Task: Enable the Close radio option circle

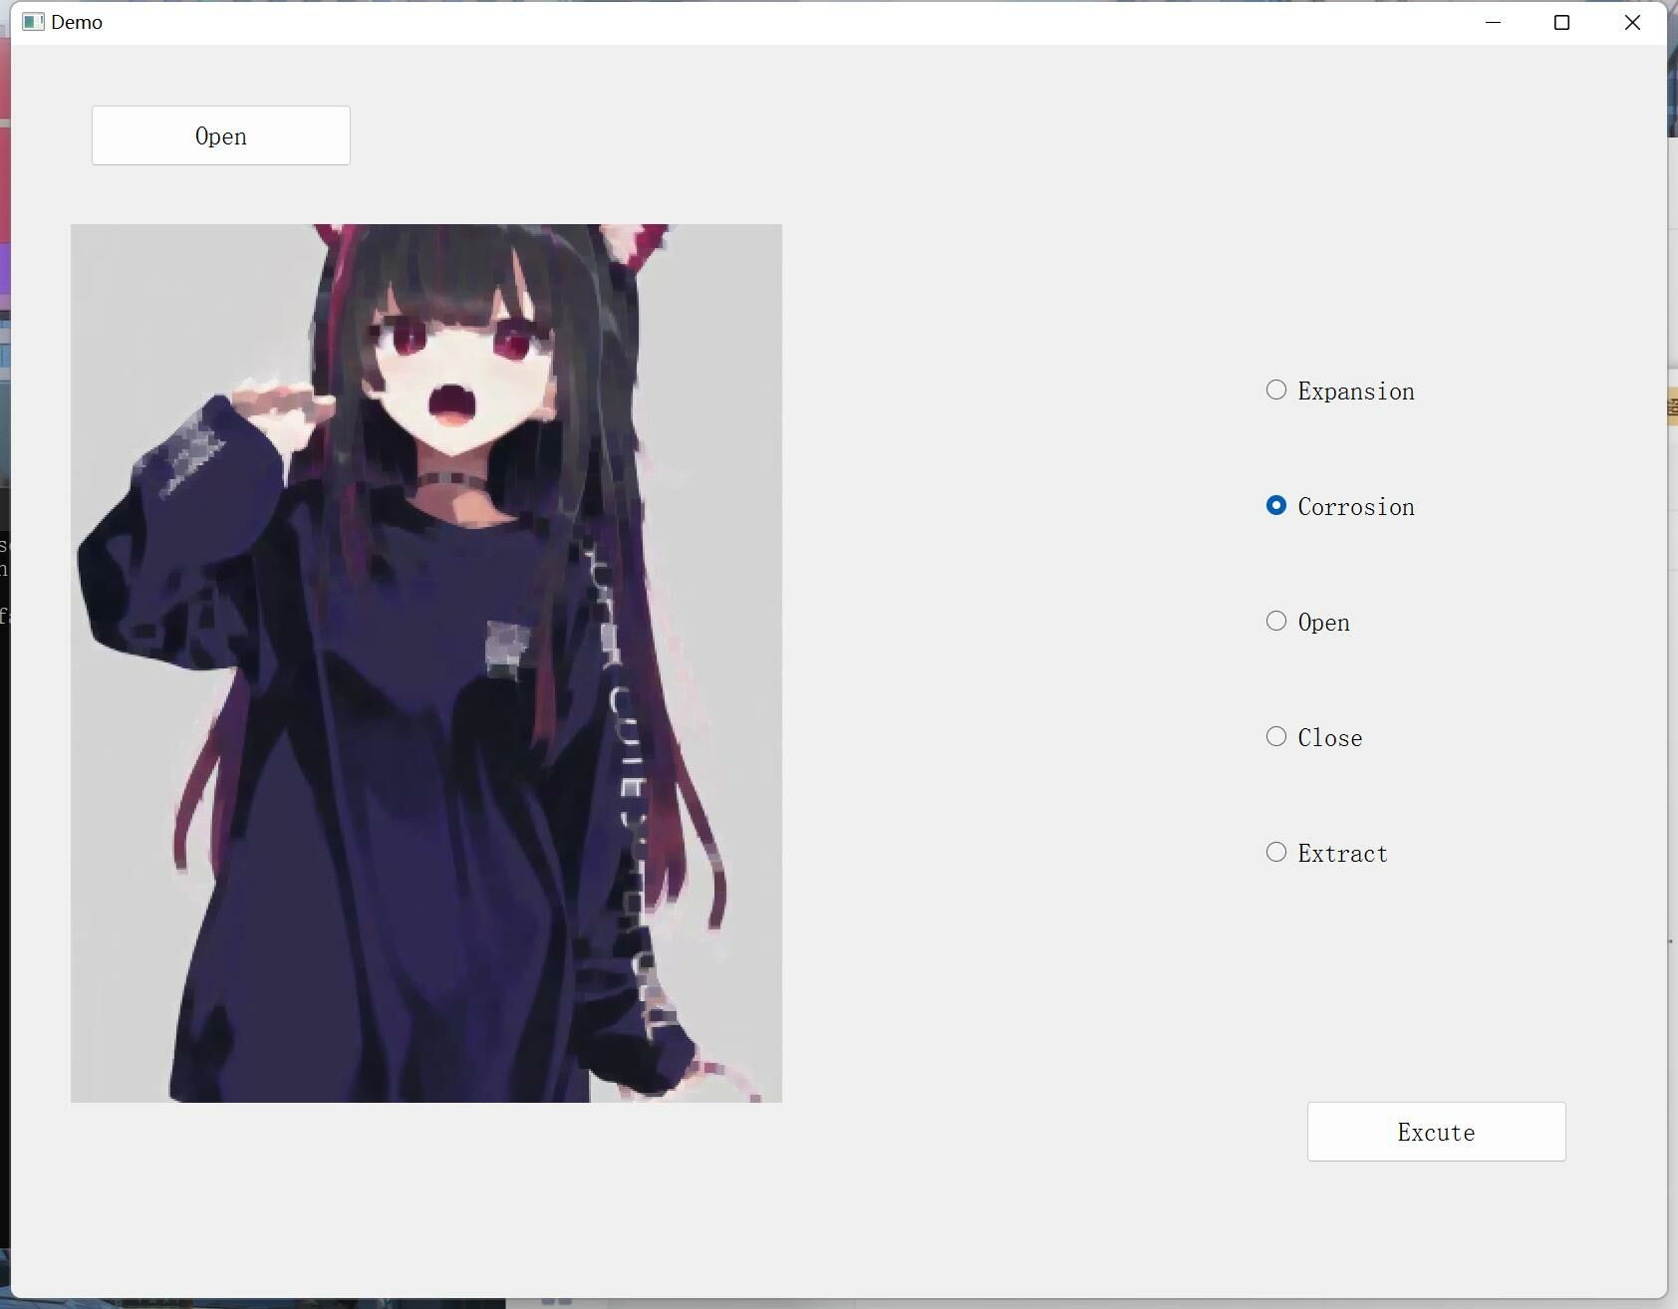Action: click(x=1276, y=736)
